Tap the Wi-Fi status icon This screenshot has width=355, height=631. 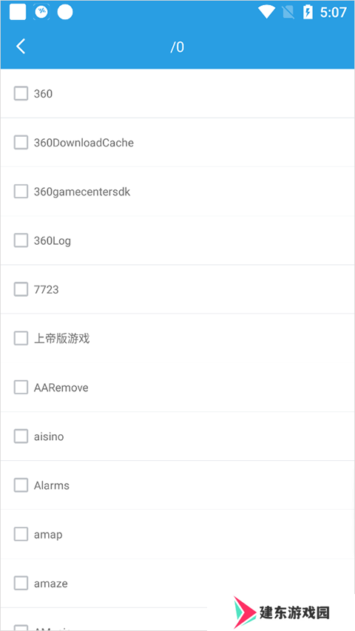266,12
